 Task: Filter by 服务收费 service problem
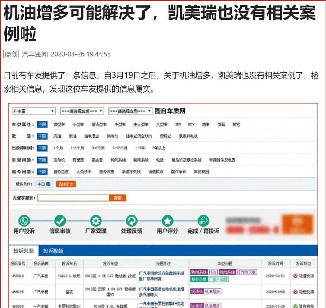pyautogui.click(x=107, y=172)
